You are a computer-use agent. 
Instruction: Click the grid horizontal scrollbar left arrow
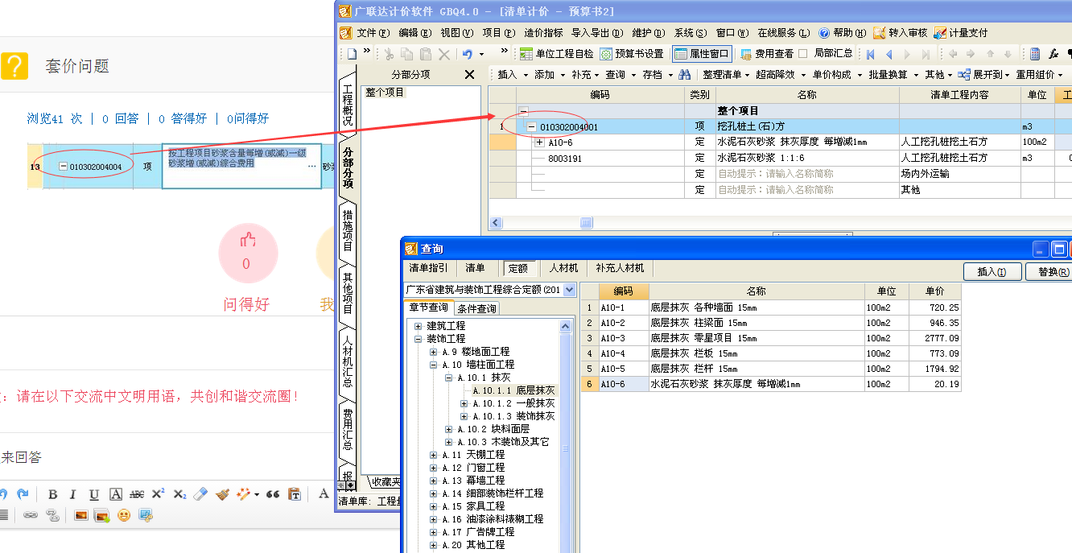coord(495,223)
